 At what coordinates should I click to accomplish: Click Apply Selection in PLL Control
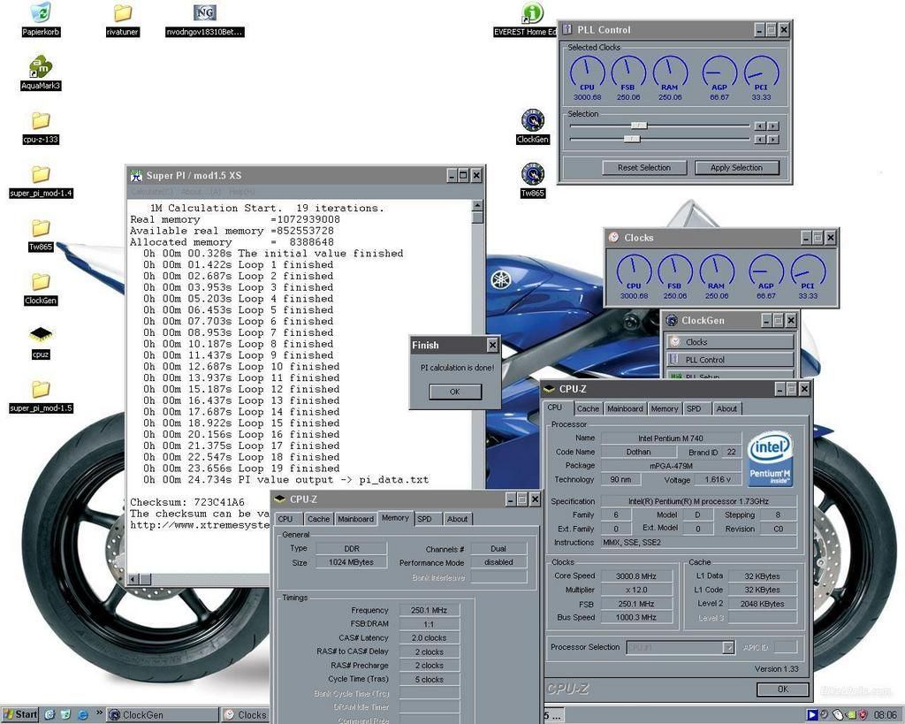736,168
